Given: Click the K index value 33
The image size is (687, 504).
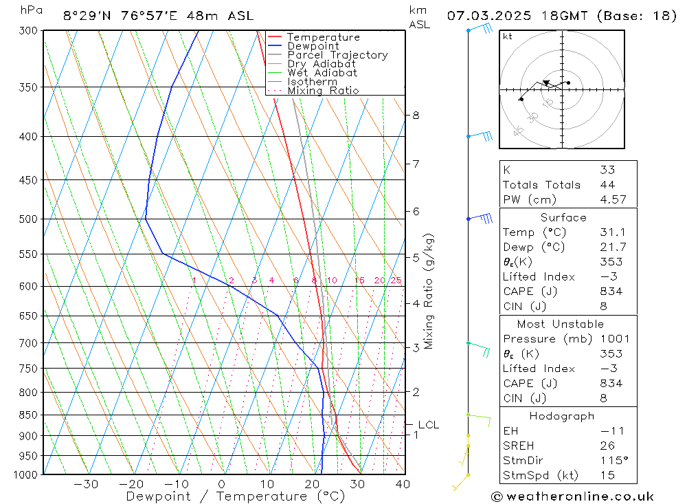Looking at the screenshot, I should (608, 170).
